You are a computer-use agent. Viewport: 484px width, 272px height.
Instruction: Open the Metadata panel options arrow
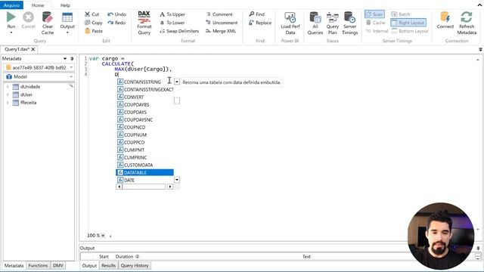65,58
